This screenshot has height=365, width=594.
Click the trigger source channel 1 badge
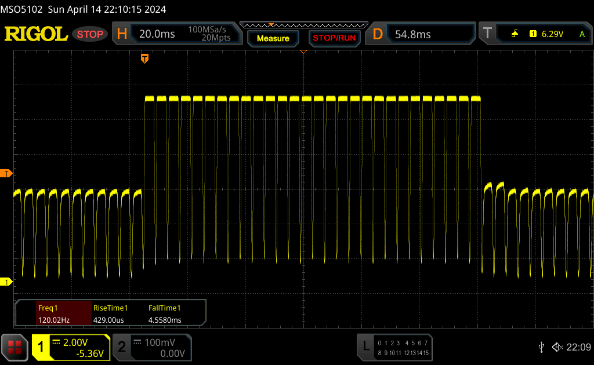pos(533,34)
